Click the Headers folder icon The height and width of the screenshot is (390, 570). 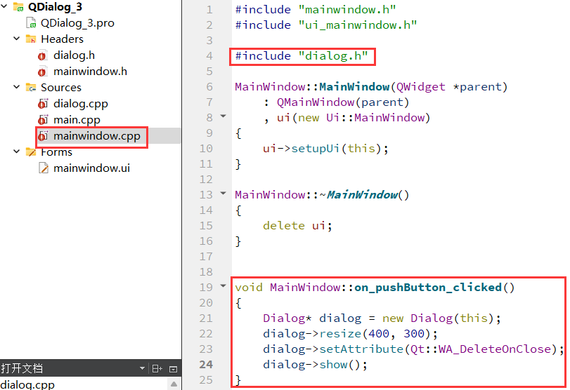pos(31,39)
